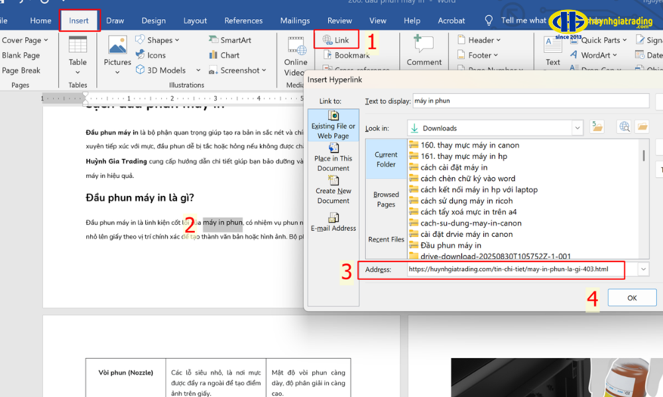The height and width of the screenshot is (397, 663).
Task: Go to the Design tab
Action: pos(154,21)
